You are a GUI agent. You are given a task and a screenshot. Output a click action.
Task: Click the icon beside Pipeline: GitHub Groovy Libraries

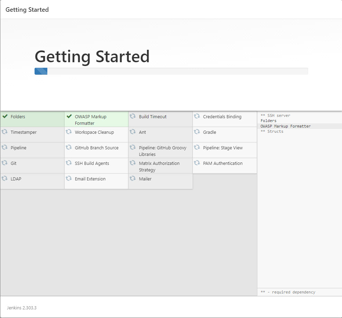[133, 147]
